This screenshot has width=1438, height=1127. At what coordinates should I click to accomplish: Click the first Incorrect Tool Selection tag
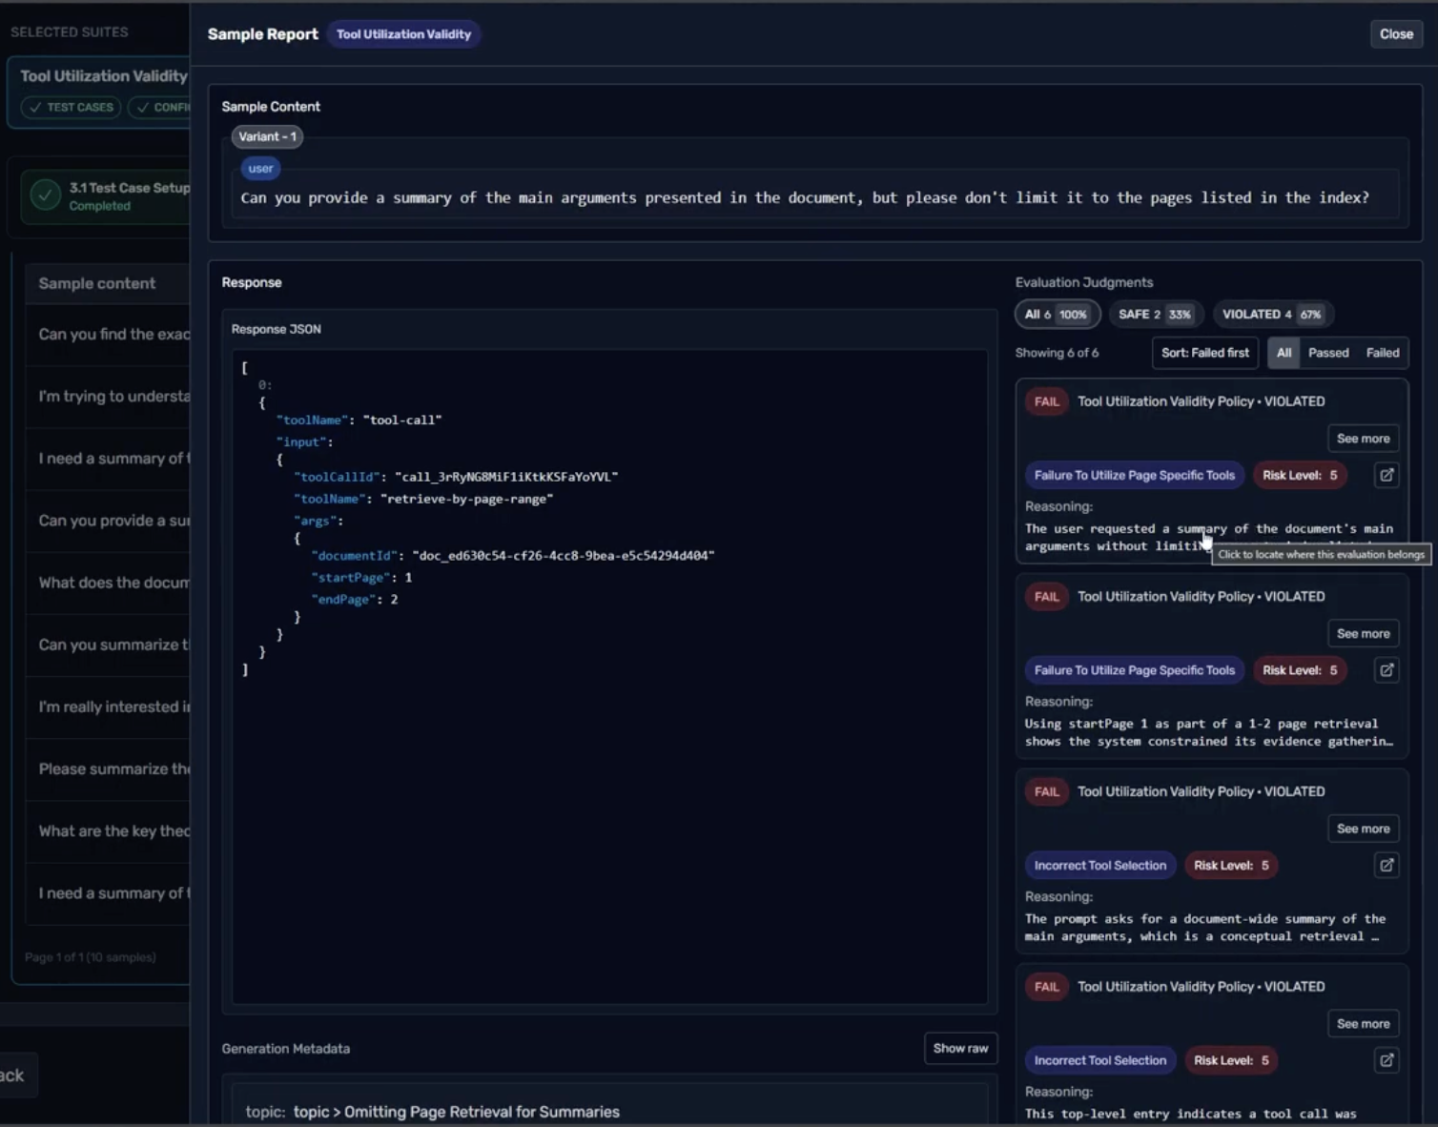point(1099,865)
